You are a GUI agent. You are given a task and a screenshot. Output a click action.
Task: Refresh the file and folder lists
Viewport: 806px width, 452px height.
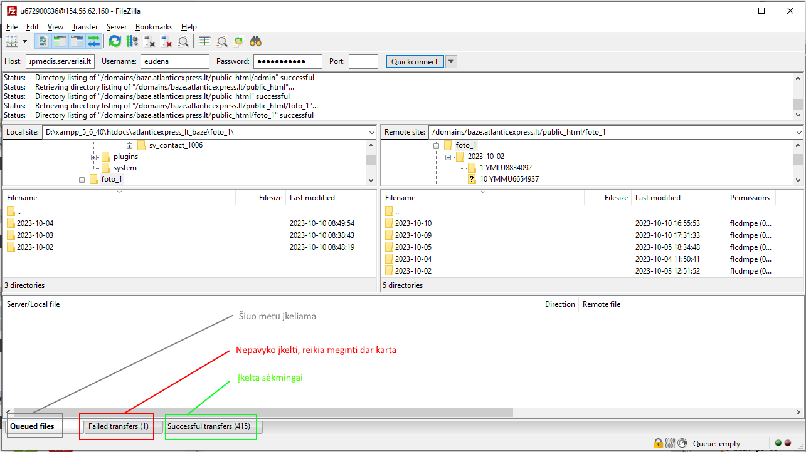115,41
